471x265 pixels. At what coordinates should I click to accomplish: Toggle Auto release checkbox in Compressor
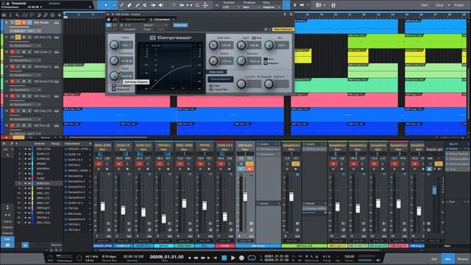click(266, 59)
